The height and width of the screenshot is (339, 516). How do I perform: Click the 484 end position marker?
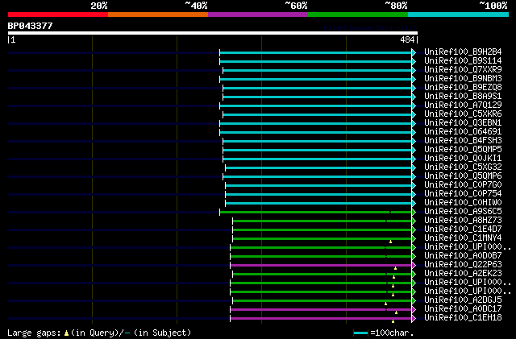tap(407, 39)
